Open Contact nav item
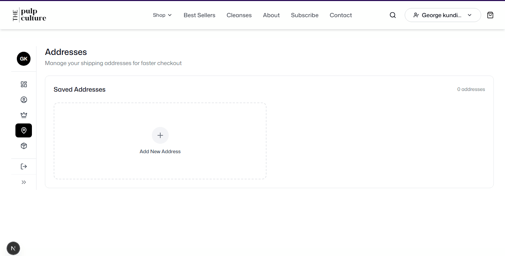The width and height of the screenshot is (505, 256). pyautogui.click(x=341, y=15)
